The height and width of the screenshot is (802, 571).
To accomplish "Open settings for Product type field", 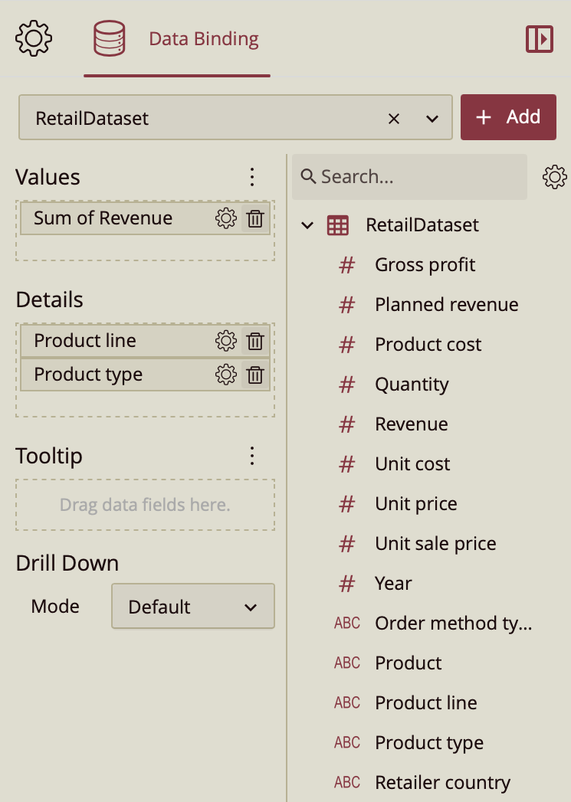I will pyautogui.click(x=225, y=375).
